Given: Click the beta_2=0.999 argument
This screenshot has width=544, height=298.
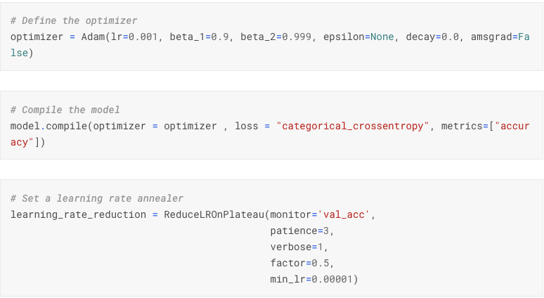Looking at the screenshot, I should coord(276,37).
